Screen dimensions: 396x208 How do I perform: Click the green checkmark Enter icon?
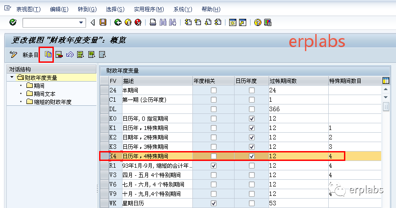(13, 22)
